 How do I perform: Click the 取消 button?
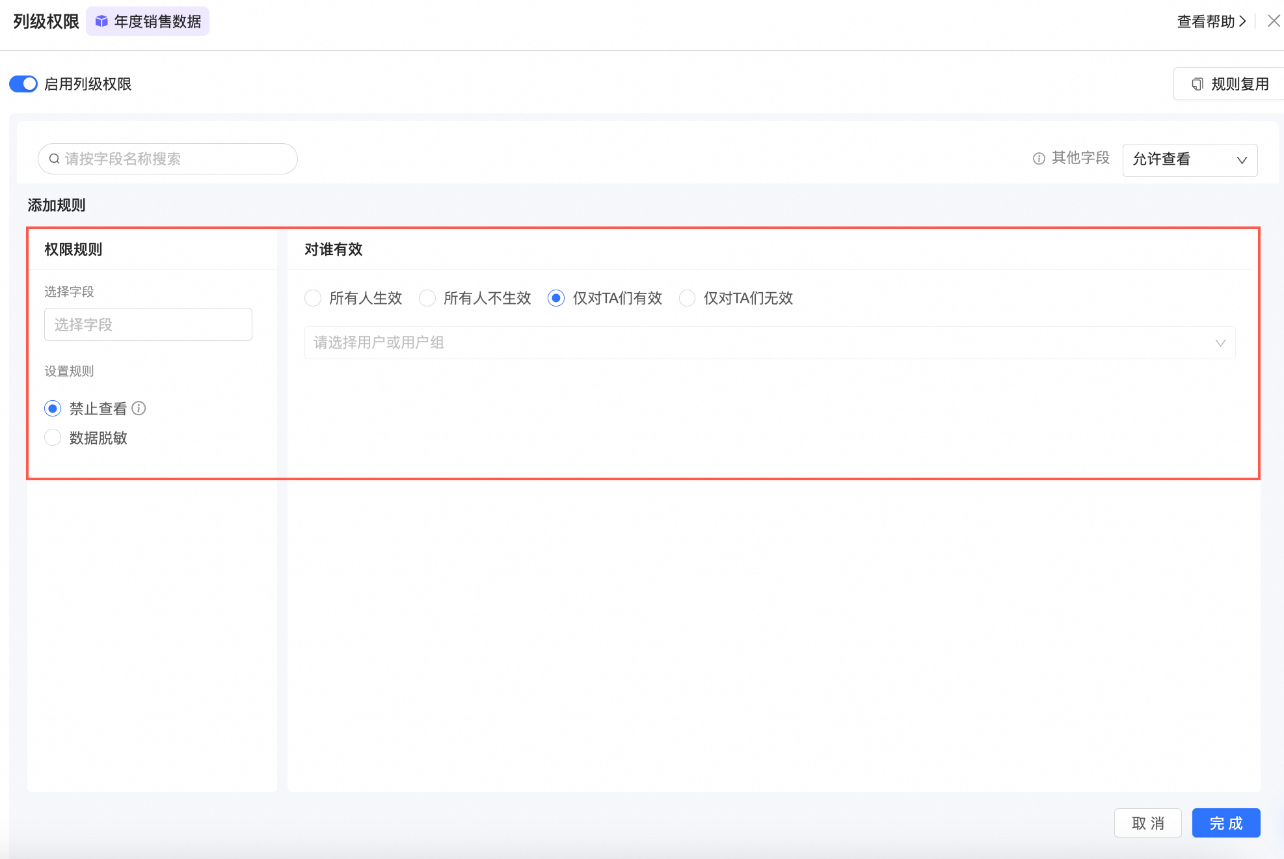1147,823
